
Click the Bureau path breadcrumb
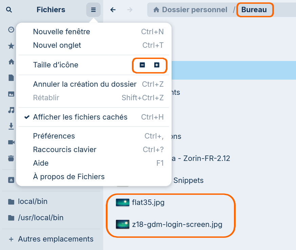pyautogui.click(x=254, y=10)
